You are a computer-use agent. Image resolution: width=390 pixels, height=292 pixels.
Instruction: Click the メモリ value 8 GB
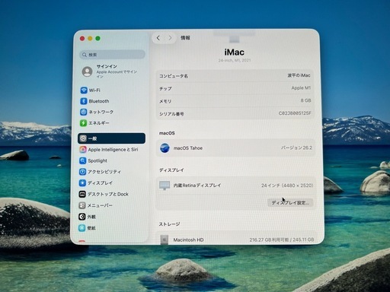coord(305,100)
